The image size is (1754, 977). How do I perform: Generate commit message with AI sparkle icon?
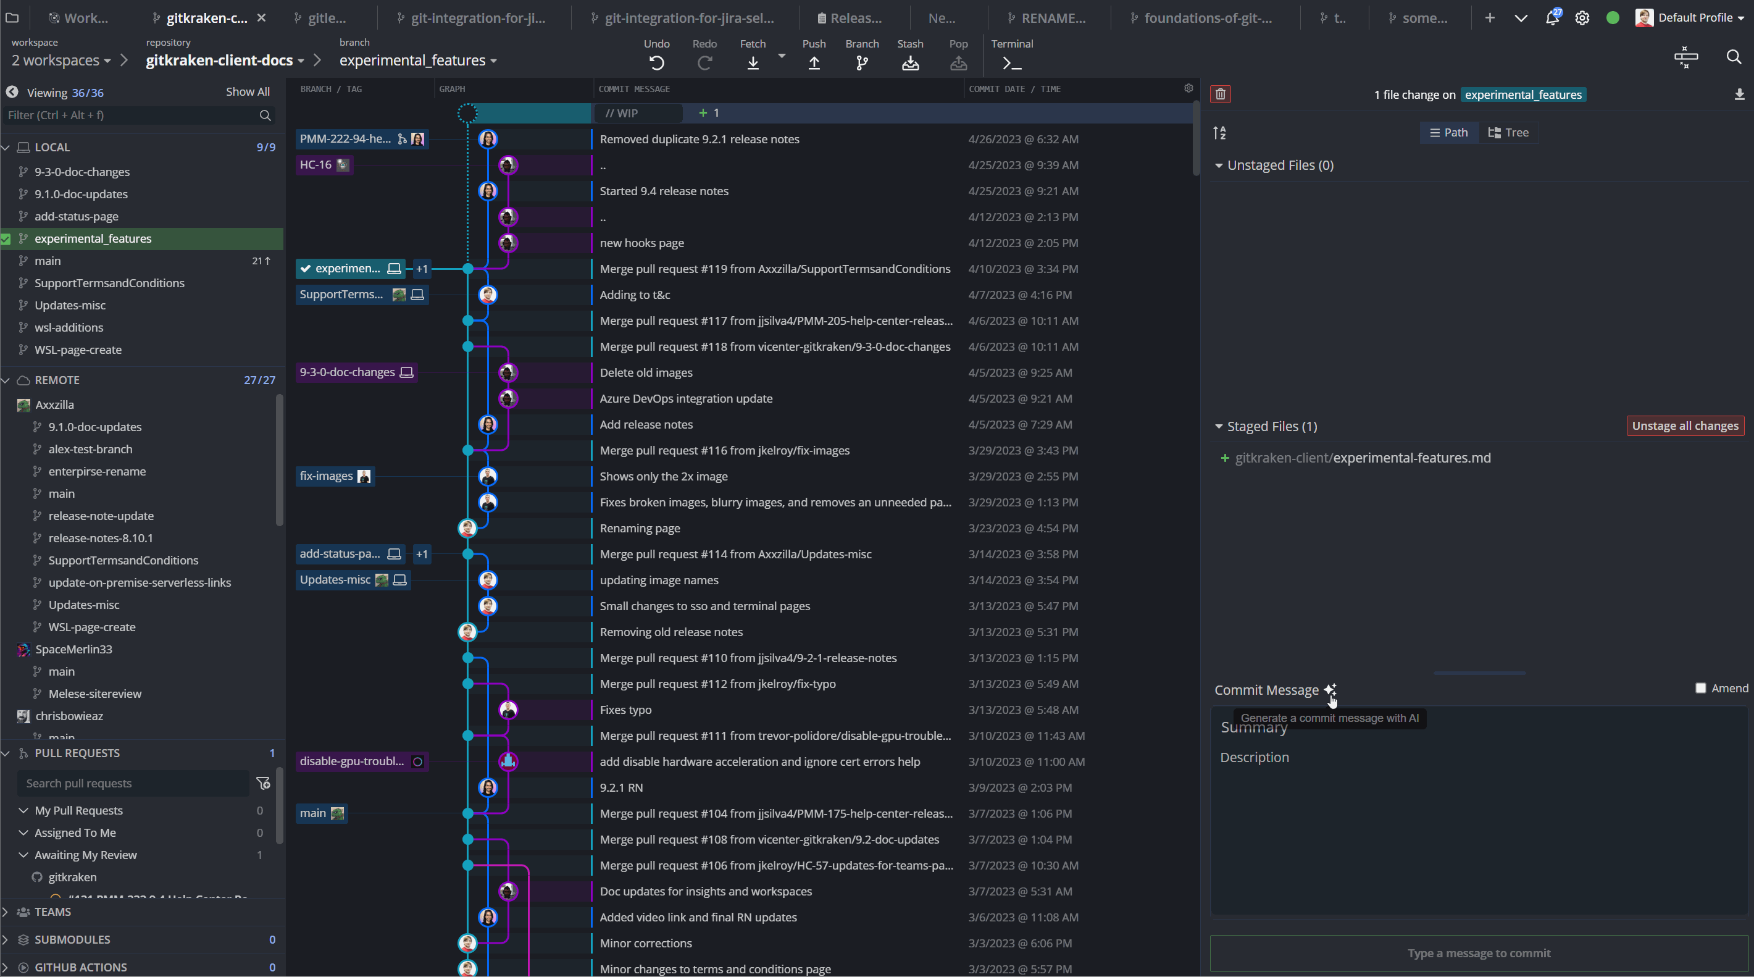1330,689
